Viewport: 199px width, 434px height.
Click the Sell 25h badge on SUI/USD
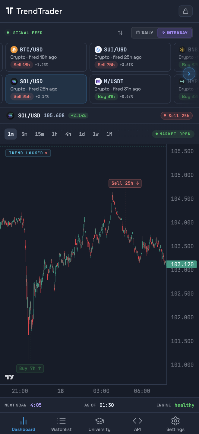106,65
